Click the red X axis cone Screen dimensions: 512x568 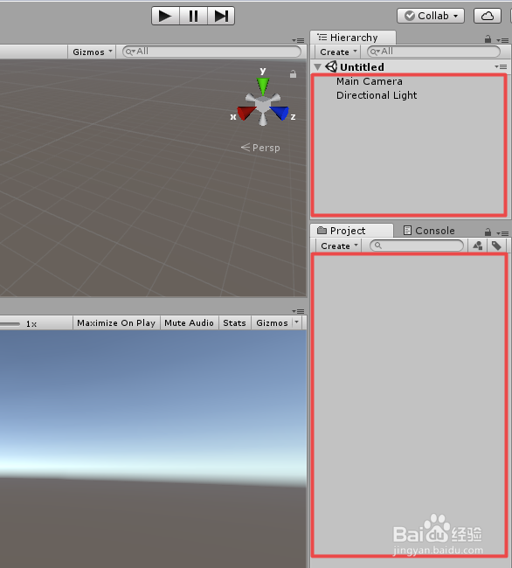pos(246,113)
